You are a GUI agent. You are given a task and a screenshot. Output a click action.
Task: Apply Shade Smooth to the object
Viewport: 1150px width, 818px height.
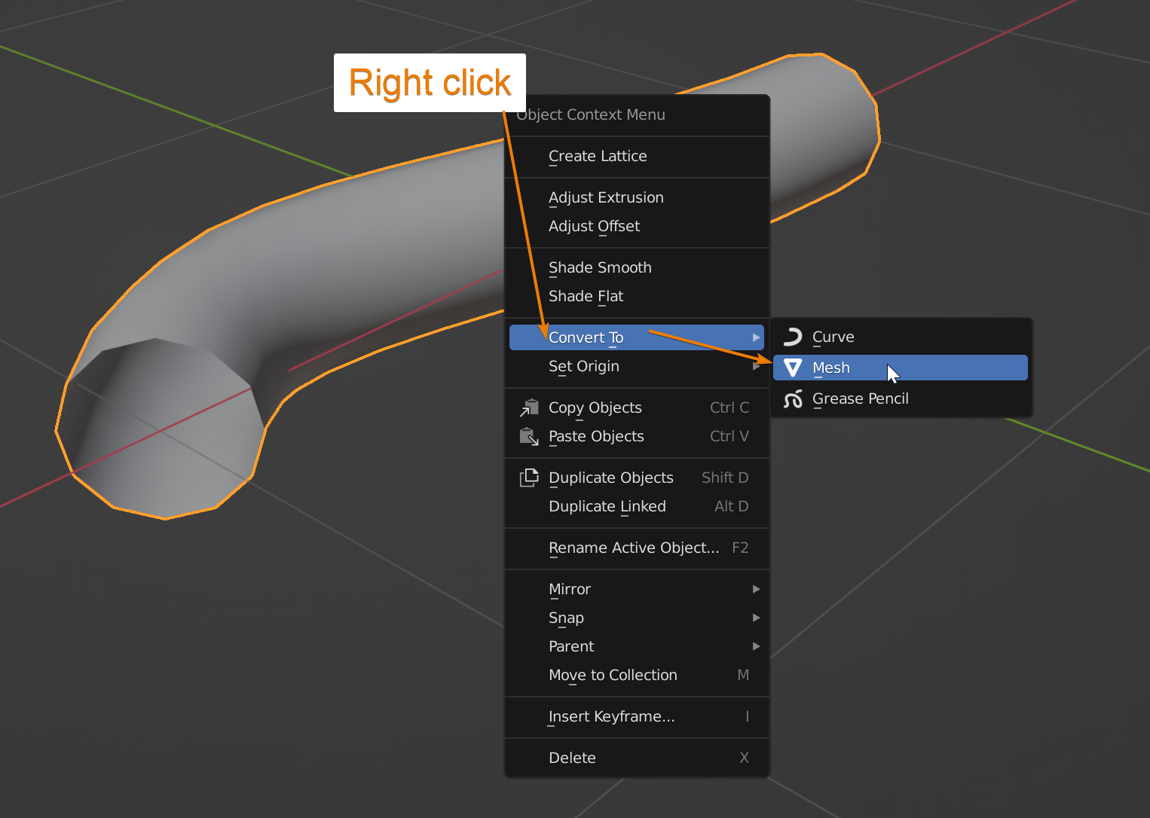600,267
